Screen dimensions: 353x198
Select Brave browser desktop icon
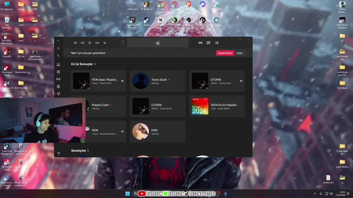click(x=188, y=6)
